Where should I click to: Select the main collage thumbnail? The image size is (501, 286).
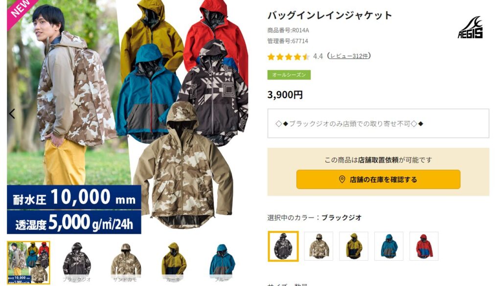pos(28,263)
